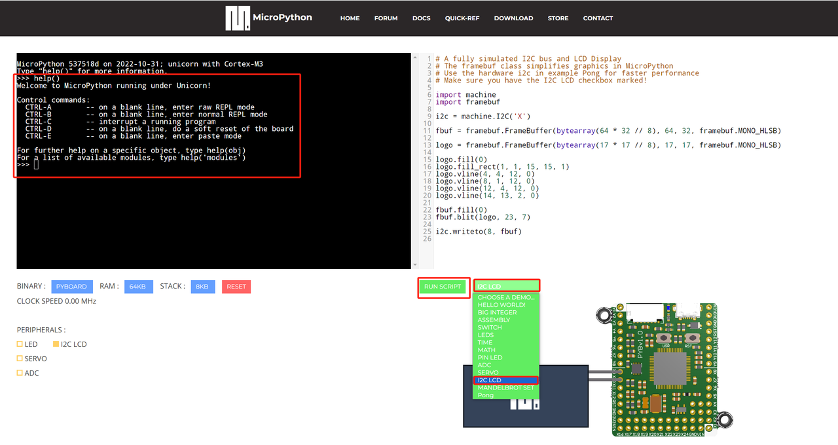Screen dimensions: 838x445
Task: Click the green RUN SCRIPT button
Action: (x=443, y=287)
